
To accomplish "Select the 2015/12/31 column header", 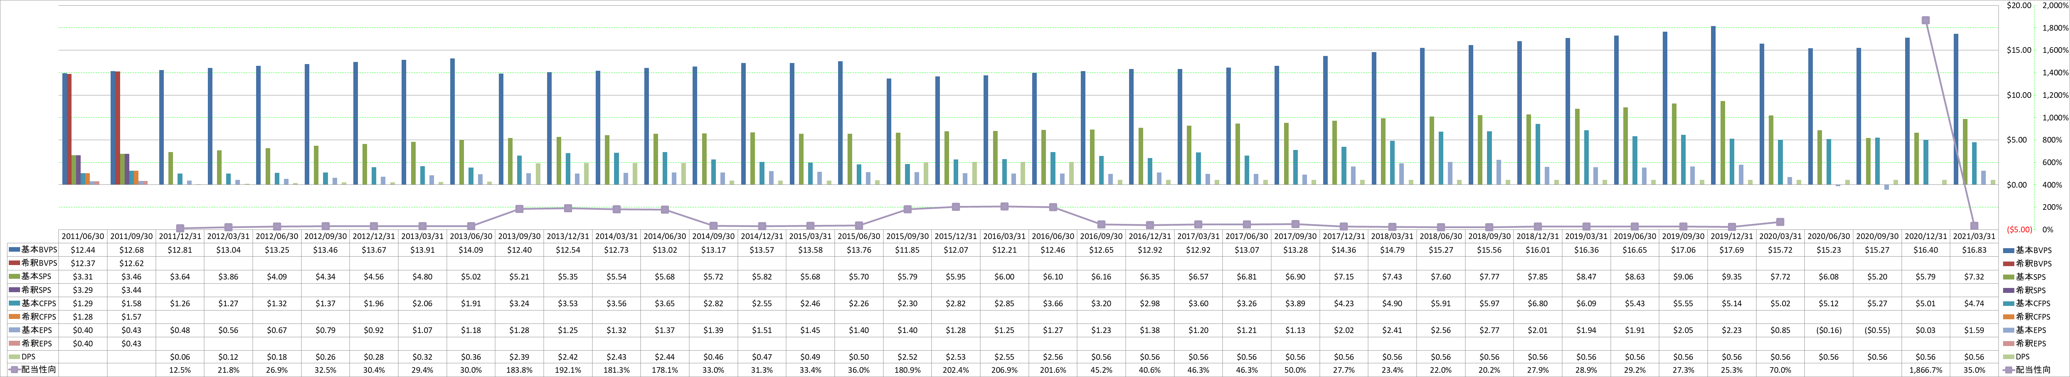I will tap(956, 237).
